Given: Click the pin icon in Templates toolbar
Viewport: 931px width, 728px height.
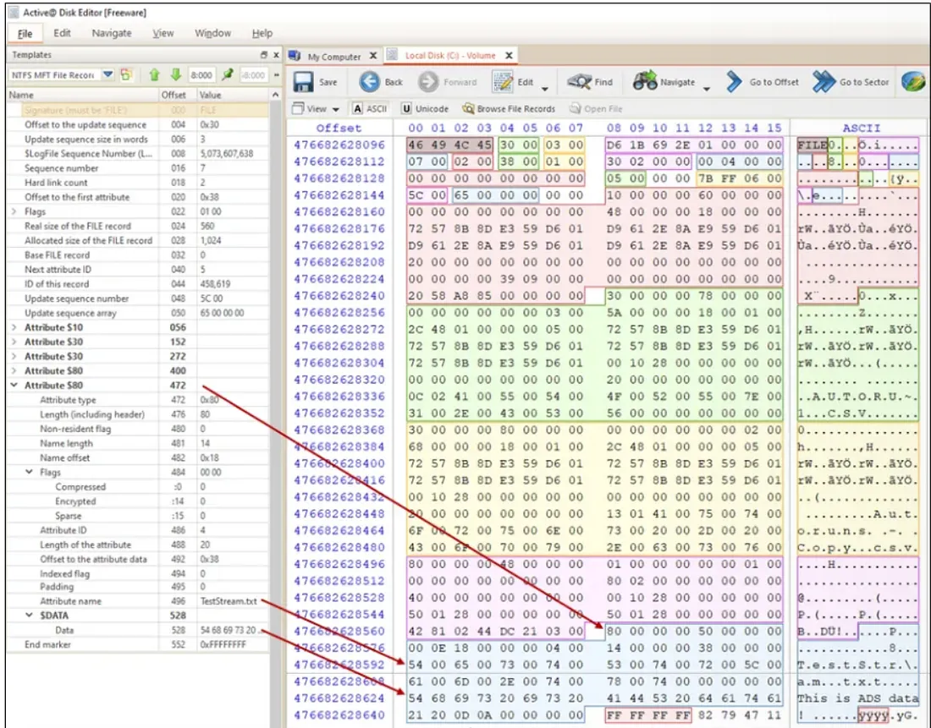Looking at the screenshot, I should (228, 75).
